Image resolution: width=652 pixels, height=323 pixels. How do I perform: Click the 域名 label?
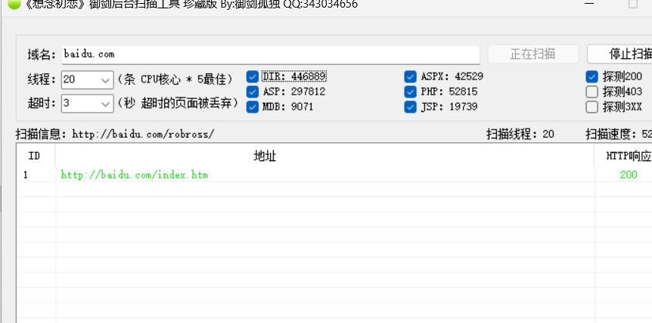(x=42, y=54)
